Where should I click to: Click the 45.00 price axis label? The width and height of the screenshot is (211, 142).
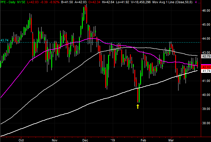coord(206,24)
